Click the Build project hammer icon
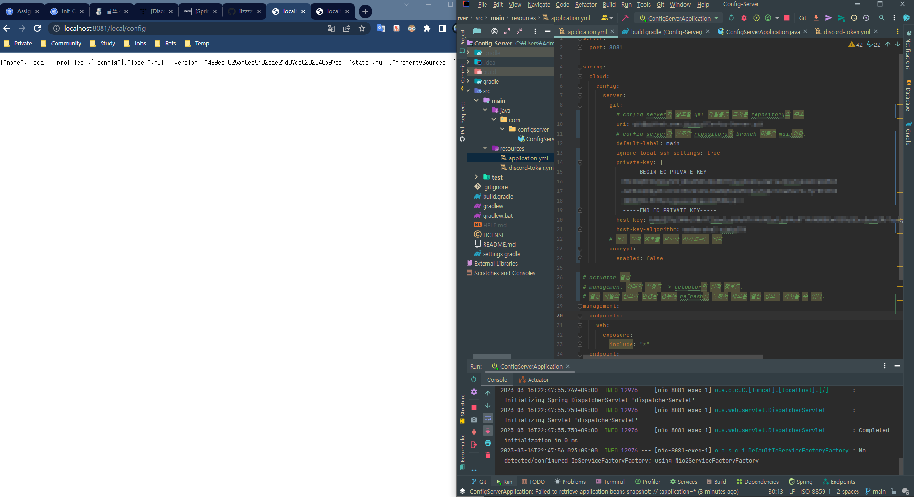The height and width of the screenshot is (497, 914). point(625,18)
